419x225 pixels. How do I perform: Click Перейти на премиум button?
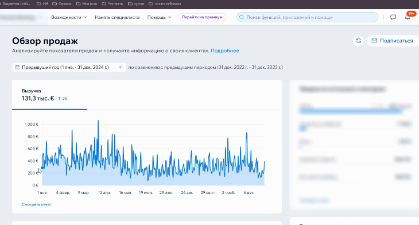click(202, 17)
